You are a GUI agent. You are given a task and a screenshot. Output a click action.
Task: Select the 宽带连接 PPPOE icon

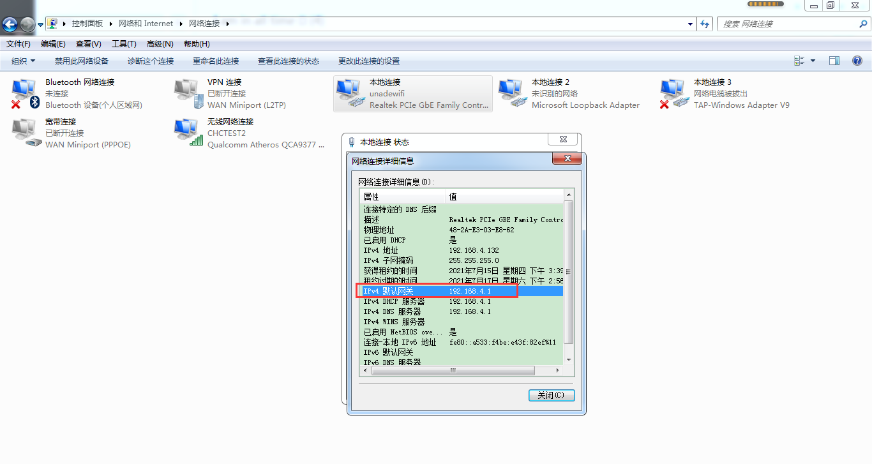26,133
